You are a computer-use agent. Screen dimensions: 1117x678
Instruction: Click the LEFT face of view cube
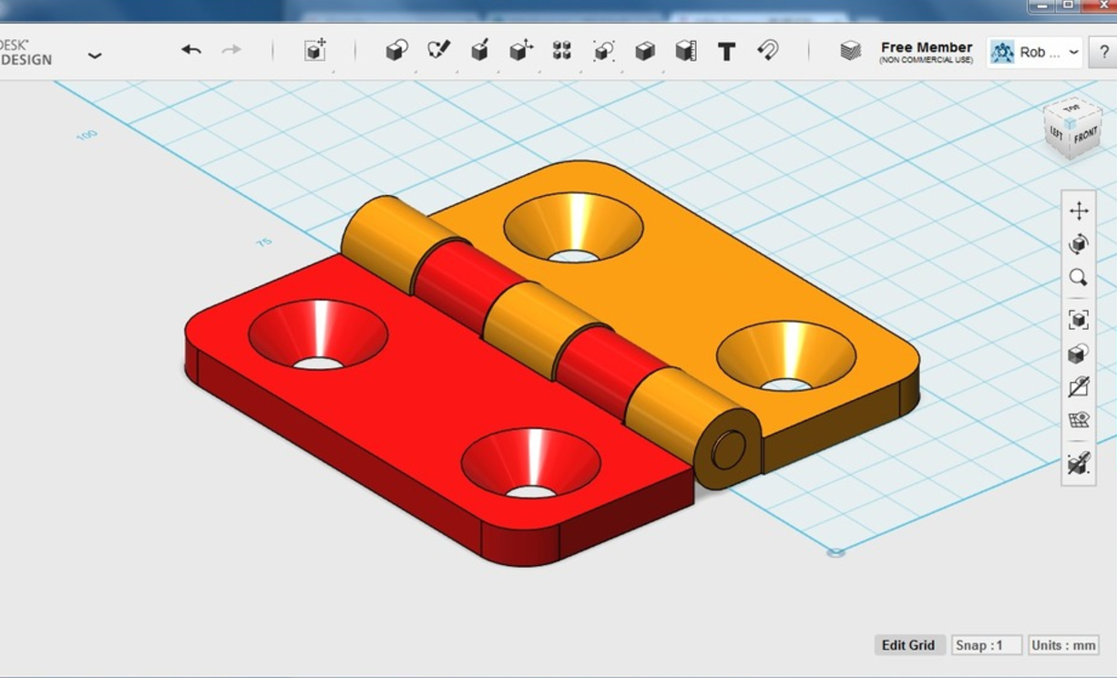coord(1057,132)
